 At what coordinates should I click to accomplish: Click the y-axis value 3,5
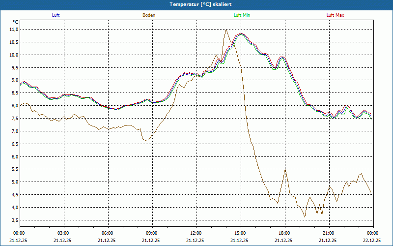pyautogui.click(x=15, y=220)
